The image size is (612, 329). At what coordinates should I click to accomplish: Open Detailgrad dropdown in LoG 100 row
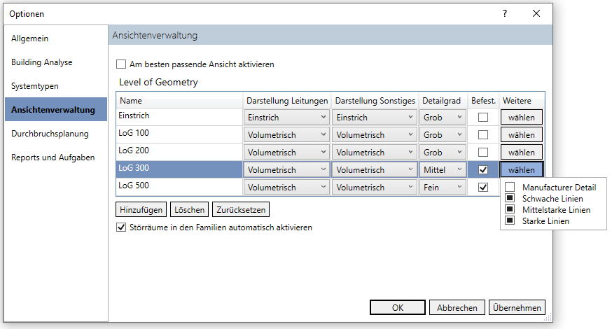443,135
